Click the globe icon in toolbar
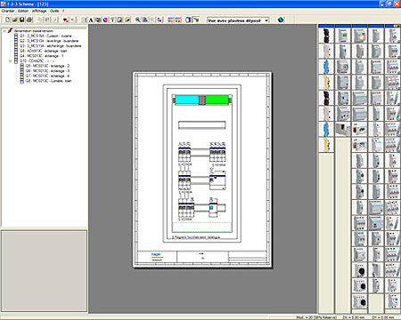The image size is (401, 320). (x=281, y=20)
